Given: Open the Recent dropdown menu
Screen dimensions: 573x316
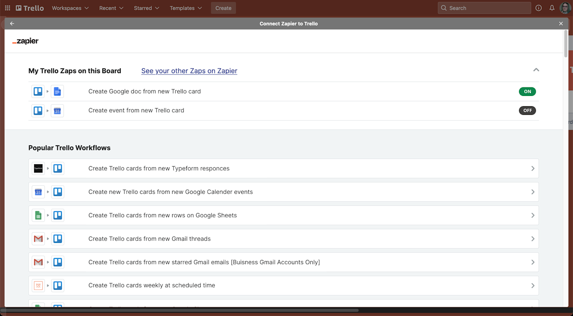Looking at the screenshot, I should [111, 8].
